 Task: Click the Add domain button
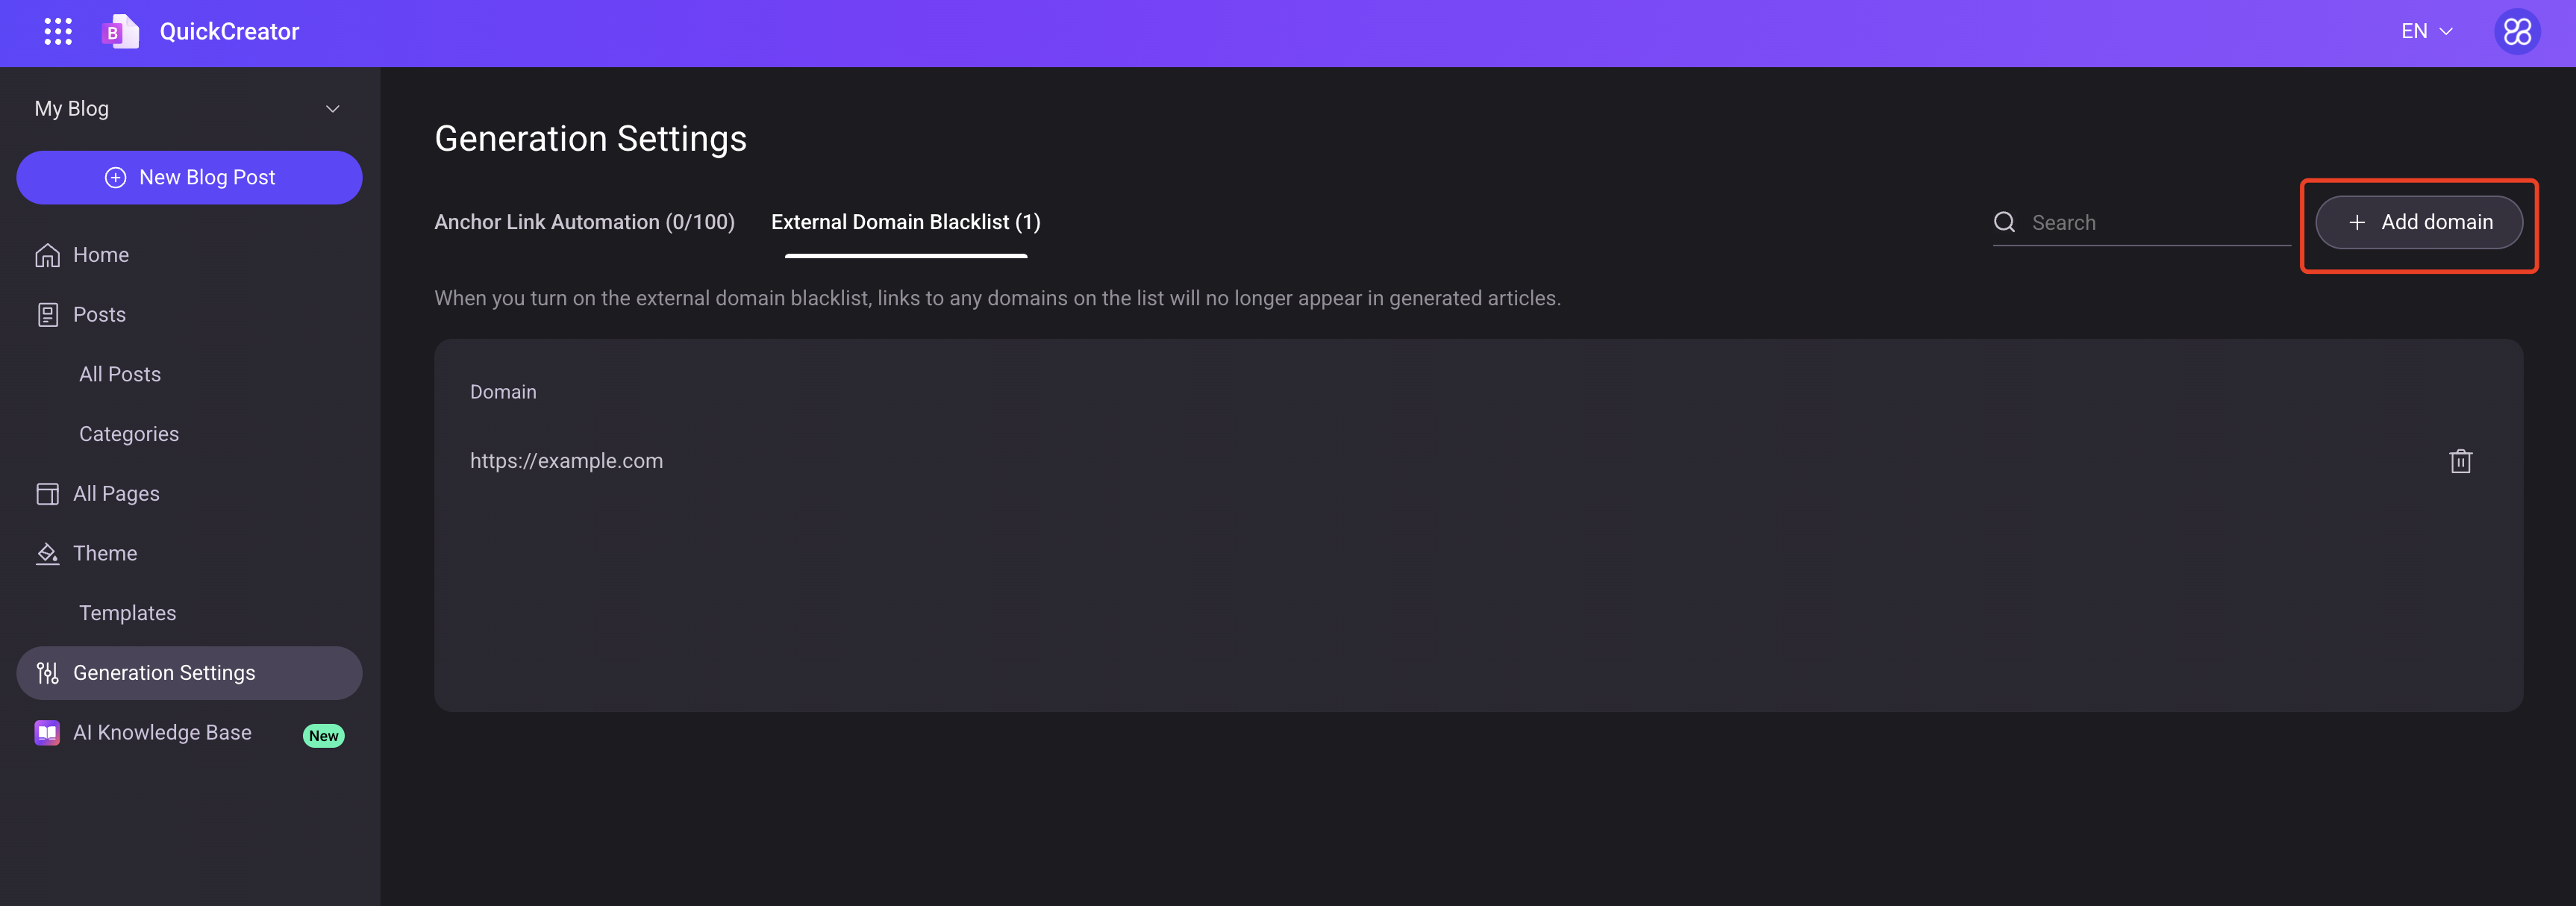[x=2420, y=222]
